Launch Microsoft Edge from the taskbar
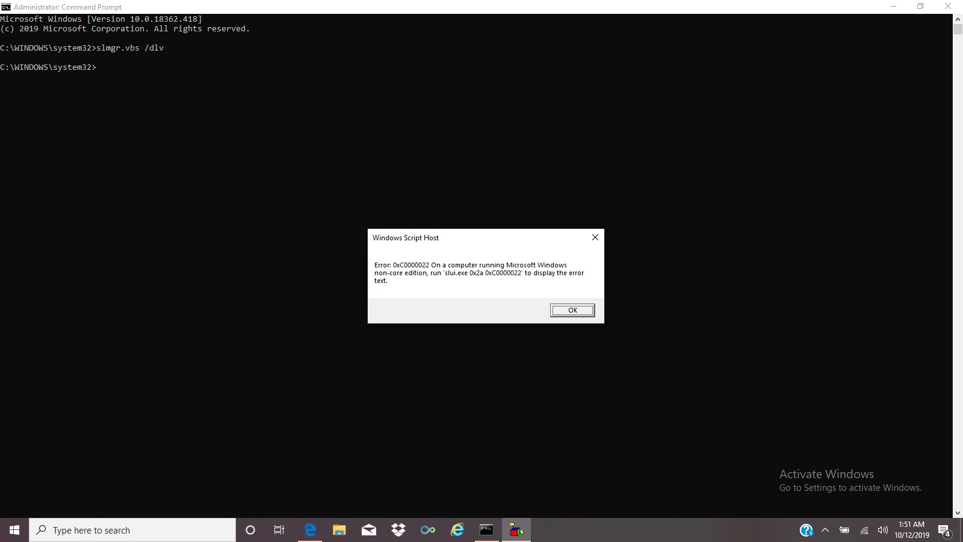 pyautogui.click(x=310, y=530)
